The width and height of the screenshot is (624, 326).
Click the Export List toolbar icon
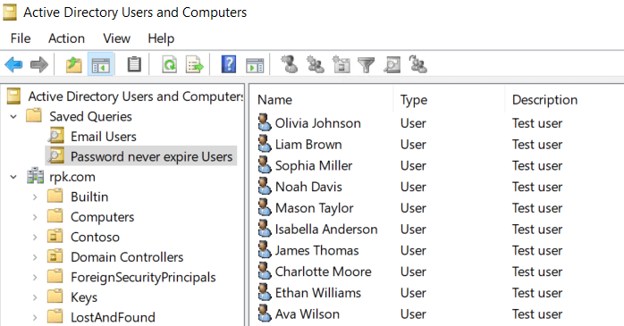[x=195, y=64]
